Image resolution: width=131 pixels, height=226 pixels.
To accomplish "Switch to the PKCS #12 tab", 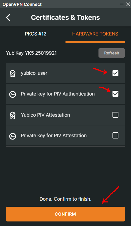I will click(36, 34).
